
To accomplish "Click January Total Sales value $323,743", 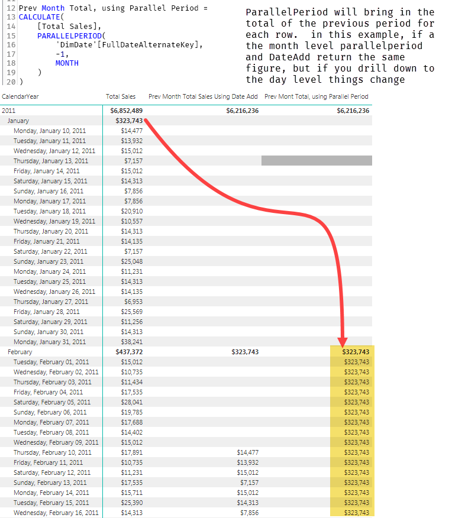I will [129, 121].
